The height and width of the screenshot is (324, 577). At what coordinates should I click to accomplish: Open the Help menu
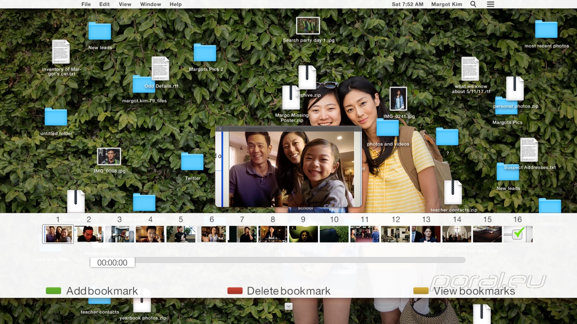coord(176,4)
